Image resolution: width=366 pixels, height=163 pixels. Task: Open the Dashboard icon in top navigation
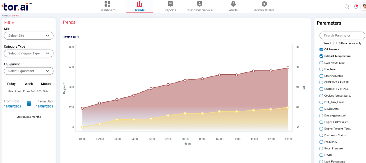click(107, 4)
